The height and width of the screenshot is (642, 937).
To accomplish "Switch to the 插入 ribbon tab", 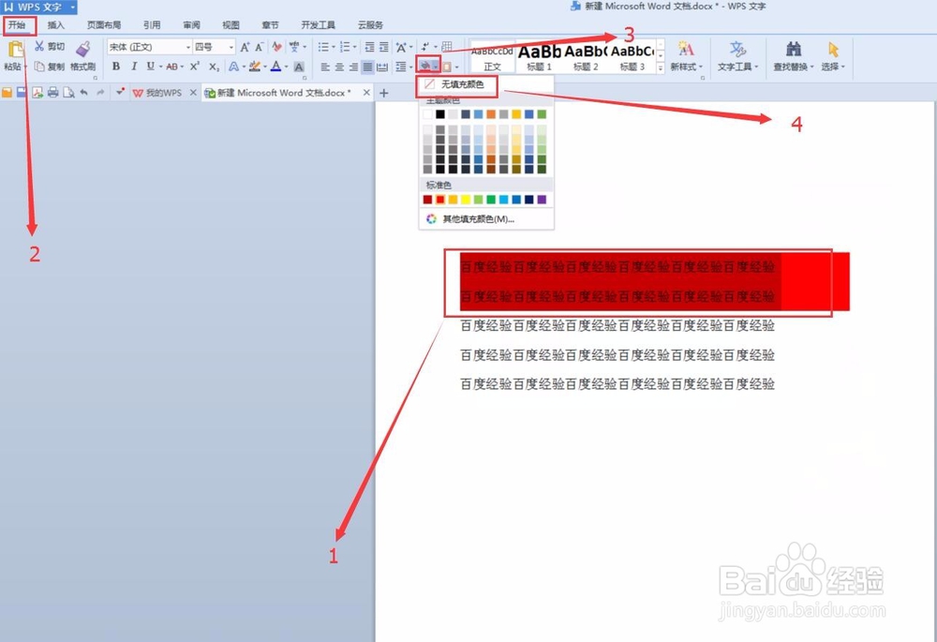I will (55, 25).
